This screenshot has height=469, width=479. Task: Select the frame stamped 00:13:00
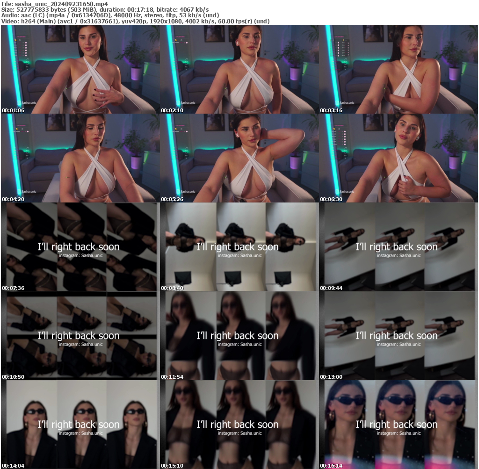point(398,336)
